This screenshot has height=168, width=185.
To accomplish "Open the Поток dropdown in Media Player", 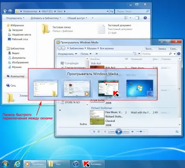I will [86, 54].
